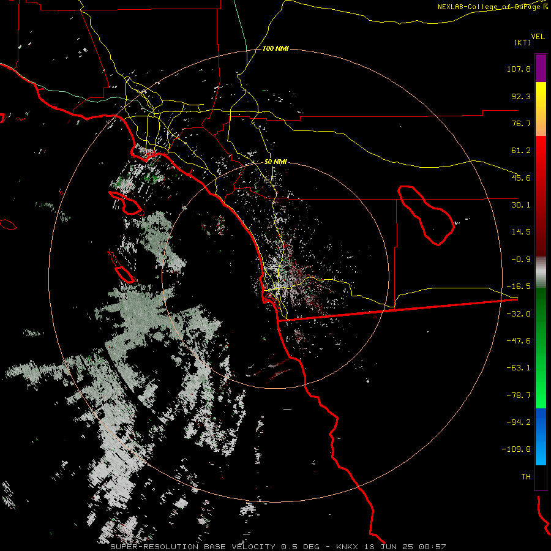
Task: Click the "0.5 DEG" elevation angle text
Action: click(x=300, y=547)
